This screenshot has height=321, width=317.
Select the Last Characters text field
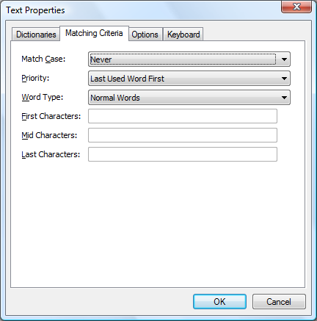pyautogui.click(x=183, y=154)
